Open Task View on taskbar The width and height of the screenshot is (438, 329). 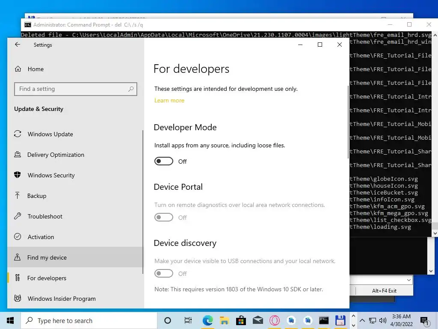pos(188,320)
